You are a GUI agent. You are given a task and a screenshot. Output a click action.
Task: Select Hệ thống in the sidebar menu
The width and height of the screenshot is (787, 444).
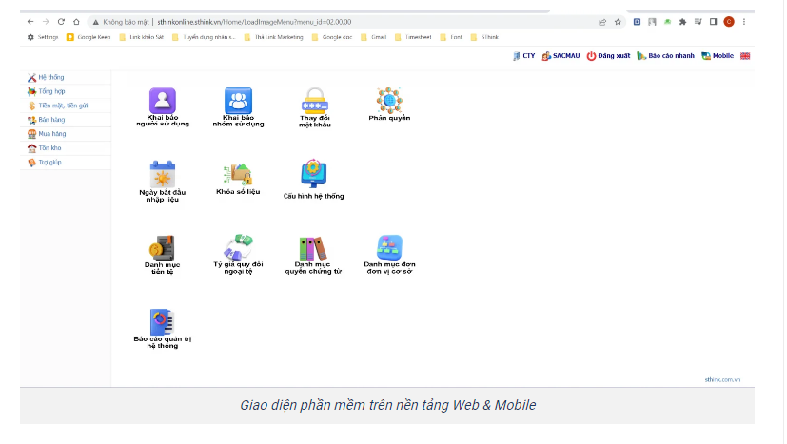tap(50, 77)
